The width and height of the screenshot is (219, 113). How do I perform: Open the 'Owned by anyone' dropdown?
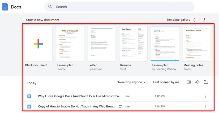131,82
